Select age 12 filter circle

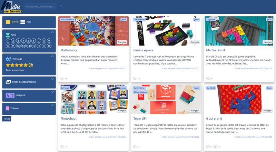(18, 46)
